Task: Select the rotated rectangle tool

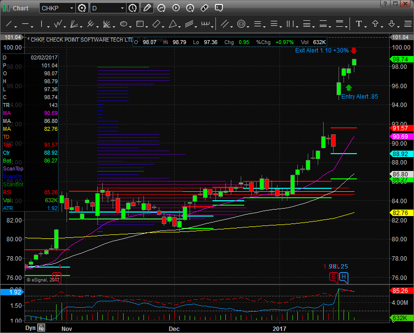Action: pyautogui.click(x=156, y=24)
